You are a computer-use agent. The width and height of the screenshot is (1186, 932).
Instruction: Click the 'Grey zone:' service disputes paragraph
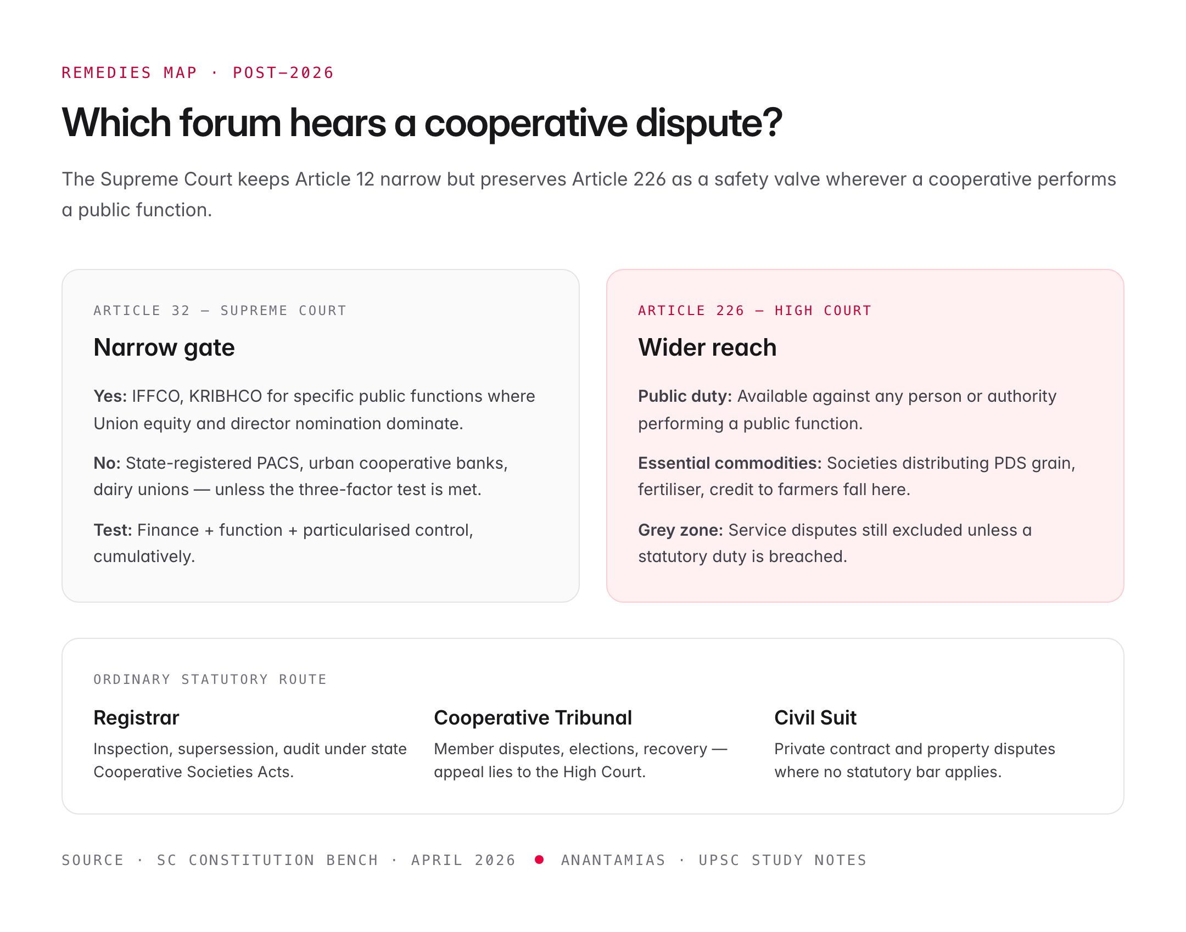[x=835, y=543]
